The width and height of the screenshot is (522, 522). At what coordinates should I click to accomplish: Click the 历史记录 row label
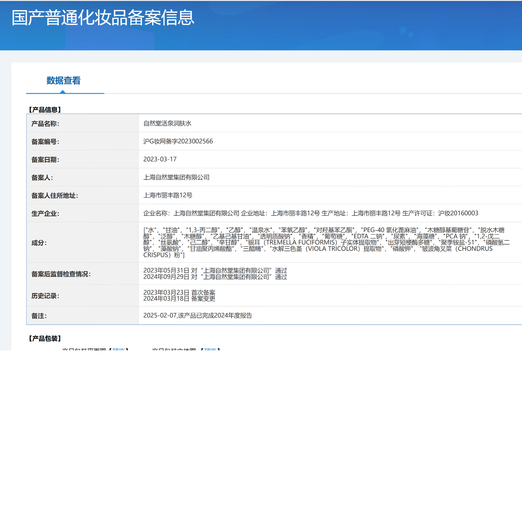[45, 296]
